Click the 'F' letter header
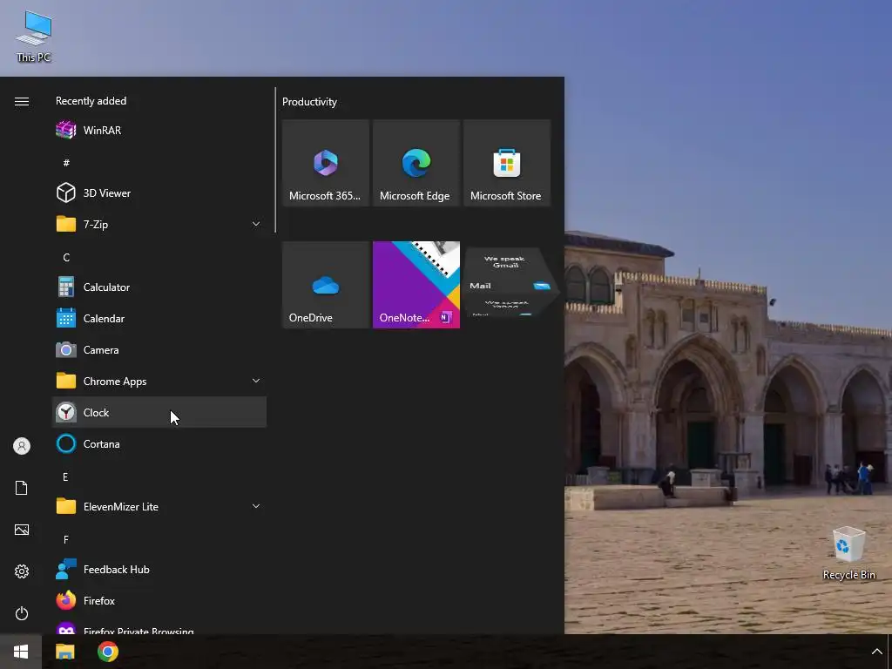 pos(66,539)
